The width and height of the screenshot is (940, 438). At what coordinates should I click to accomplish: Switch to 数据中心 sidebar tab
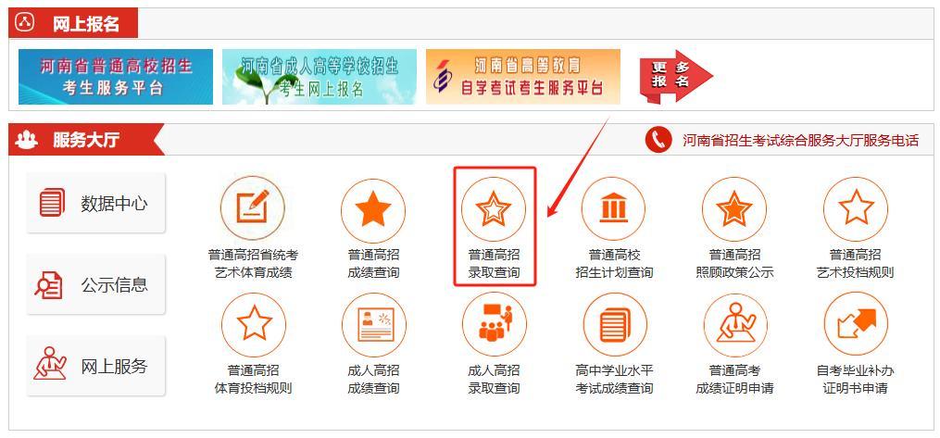click(x=96, y=203)
